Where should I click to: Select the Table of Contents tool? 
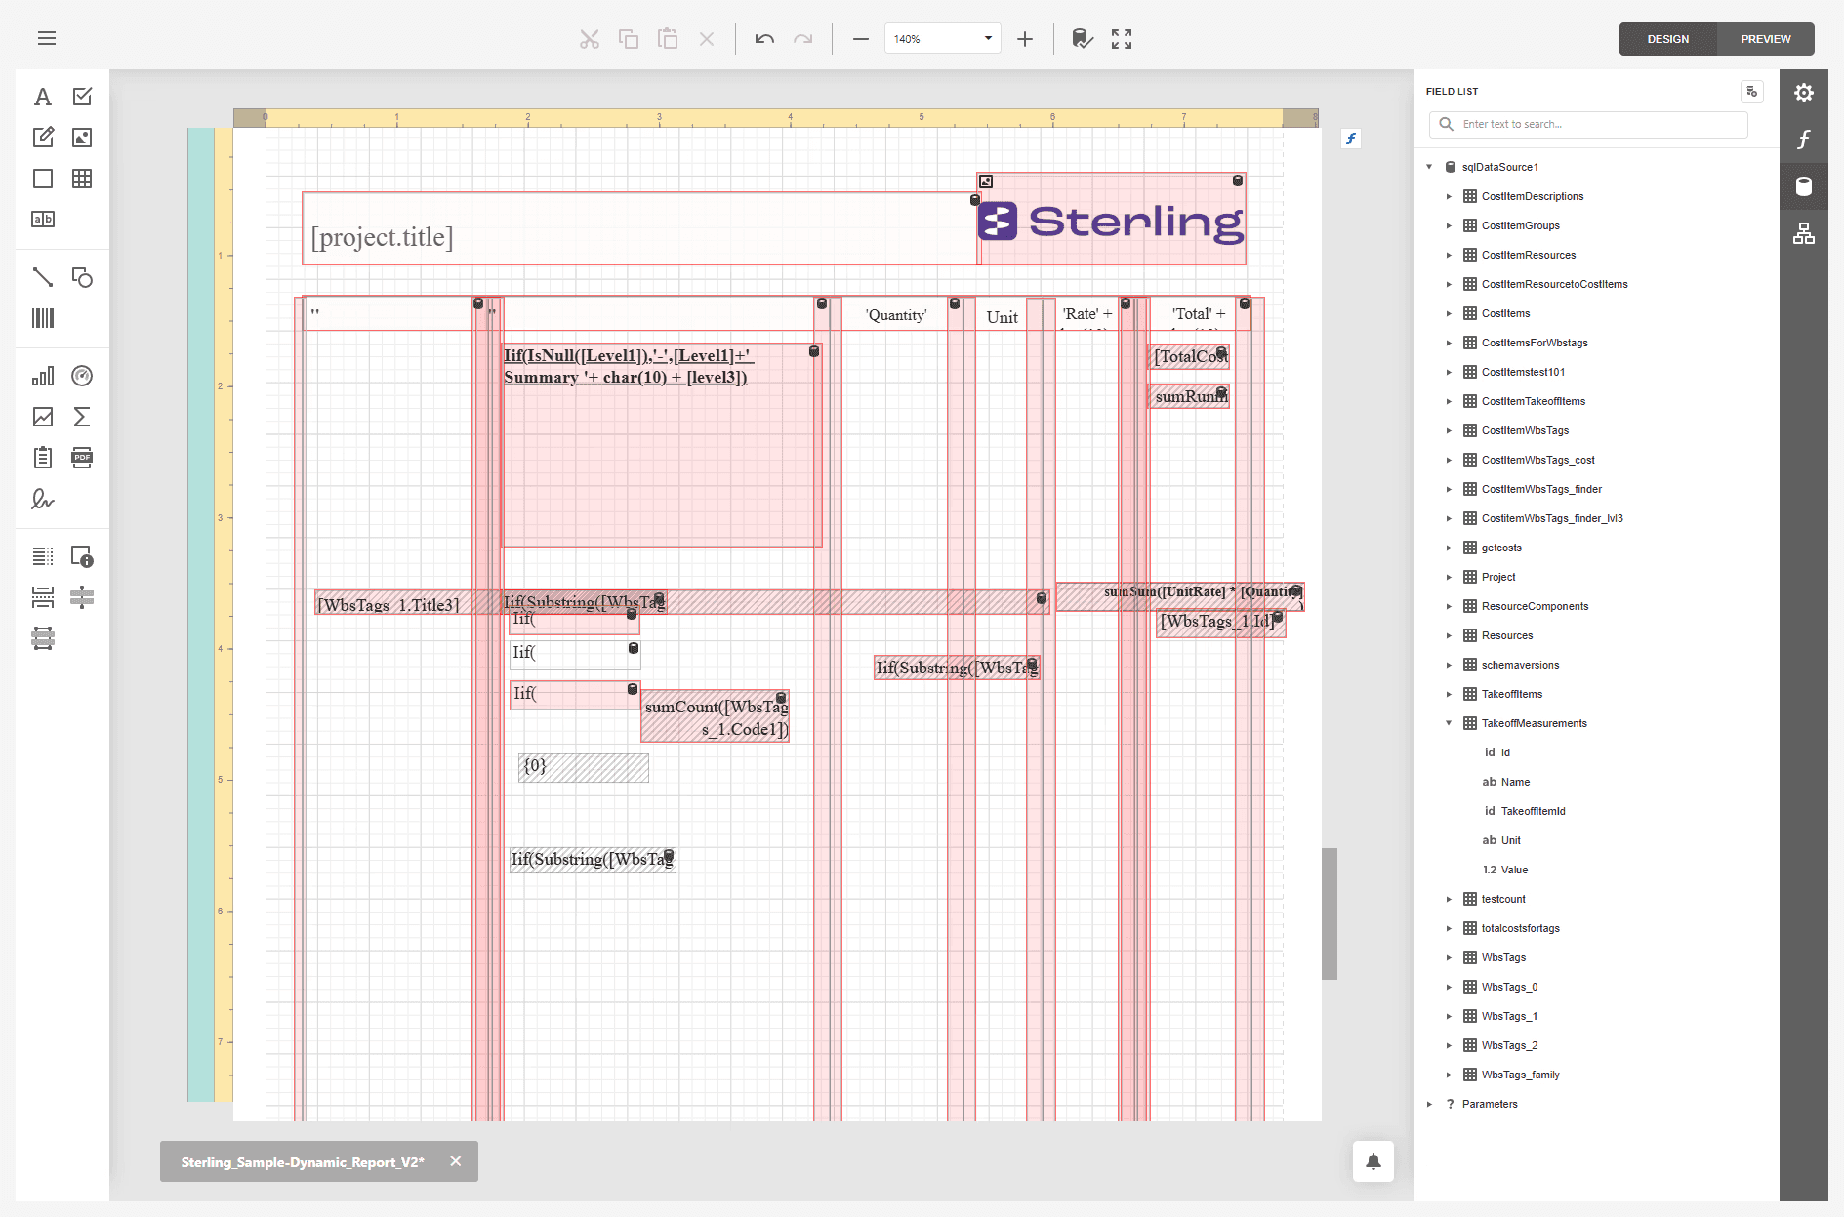point(43,556)
